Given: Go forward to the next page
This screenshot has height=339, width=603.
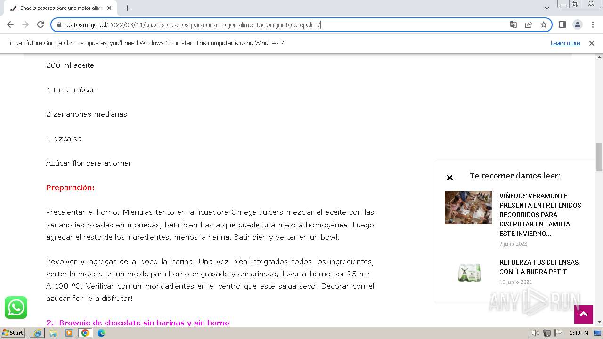Looking at the screenshot, I should [x=25, y=24].
